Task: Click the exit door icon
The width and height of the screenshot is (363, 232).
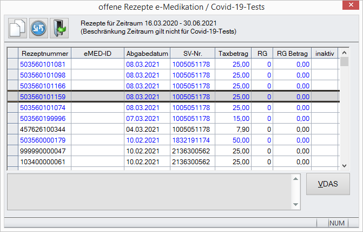Action: 58,28
